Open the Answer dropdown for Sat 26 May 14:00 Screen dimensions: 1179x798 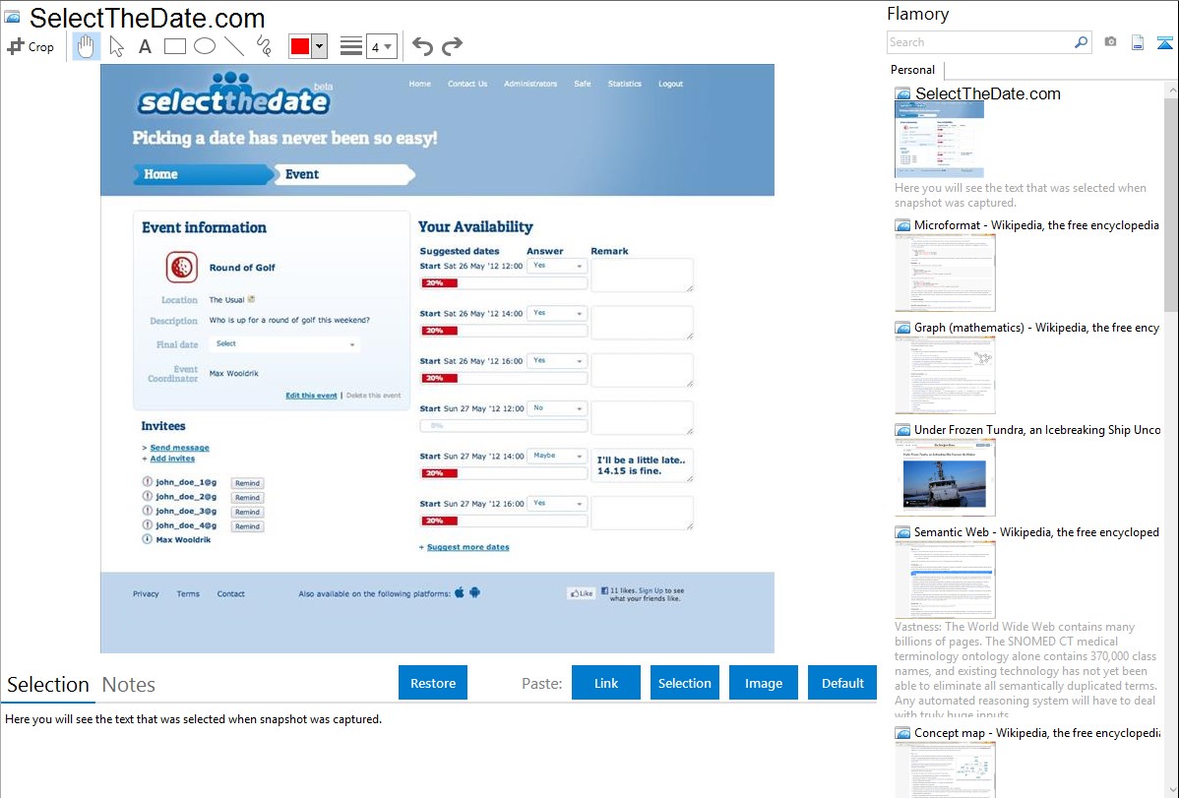click(557, 313)
